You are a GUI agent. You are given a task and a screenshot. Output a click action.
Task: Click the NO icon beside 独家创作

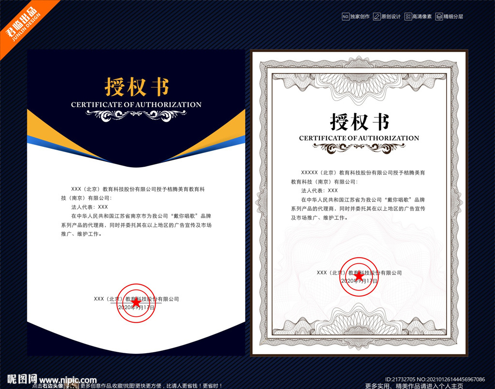(345, 17)
